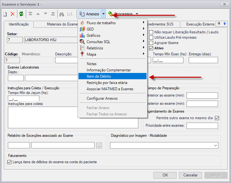Go to last record arrow icon
This screenshot has width=231, height=183.
[53, 14]
